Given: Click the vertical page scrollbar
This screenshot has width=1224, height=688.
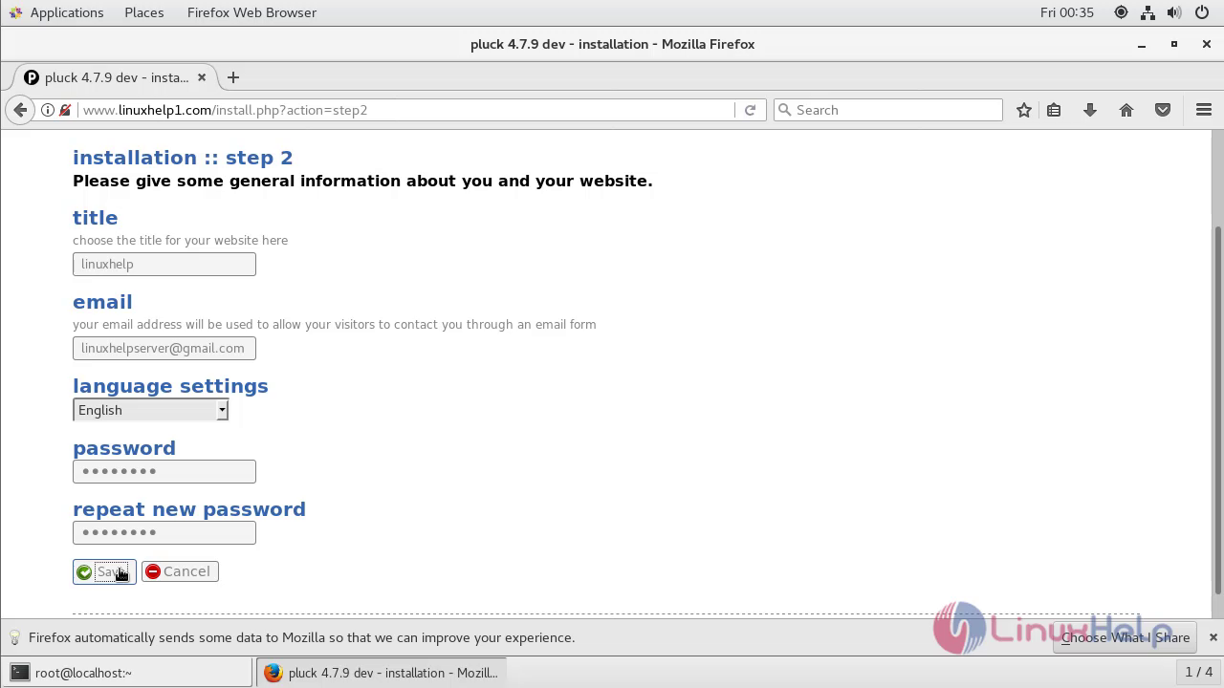Looking at the screenshot, I should [1217, 409].
